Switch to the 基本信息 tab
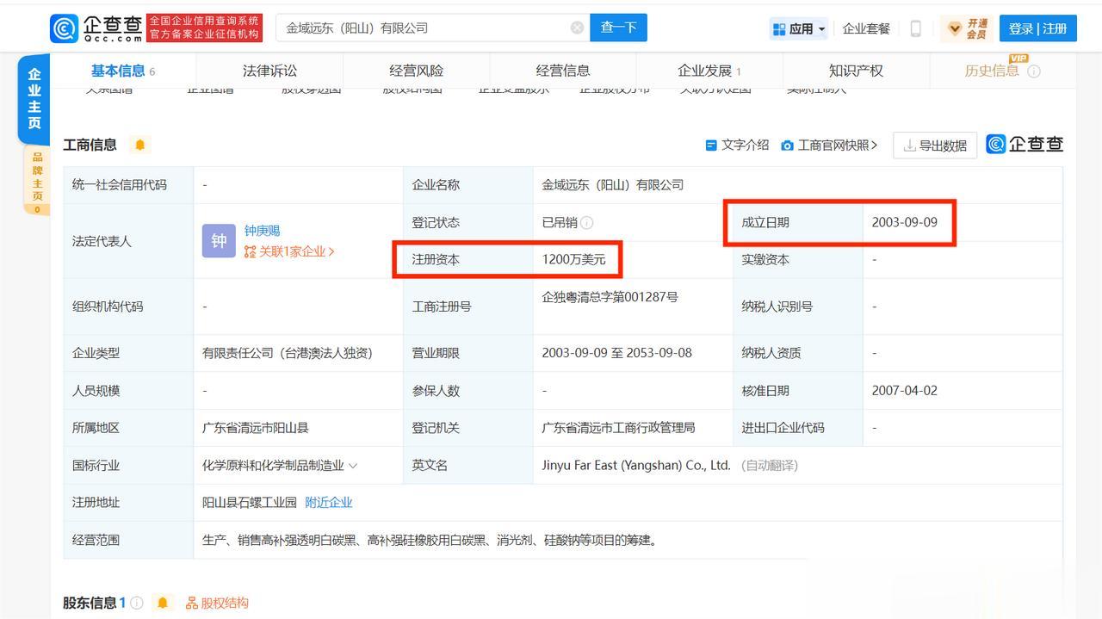Screen dimensions: 1102x619 pyautogui.click(x=123, y=71)
